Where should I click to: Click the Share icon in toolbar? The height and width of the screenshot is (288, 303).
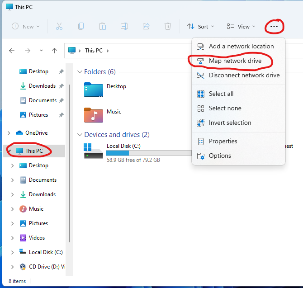click(x=146, y=27)
